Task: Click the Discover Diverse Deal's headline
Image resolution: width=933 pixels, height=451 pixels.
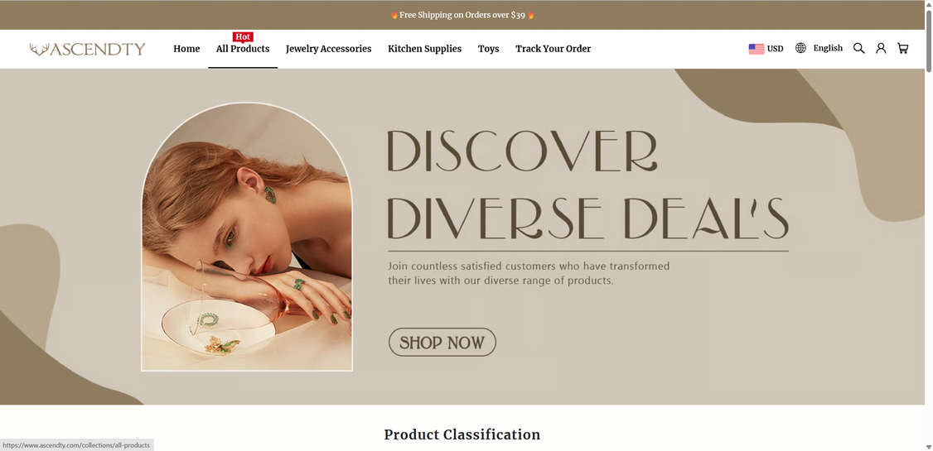Action: pos(587,185)
